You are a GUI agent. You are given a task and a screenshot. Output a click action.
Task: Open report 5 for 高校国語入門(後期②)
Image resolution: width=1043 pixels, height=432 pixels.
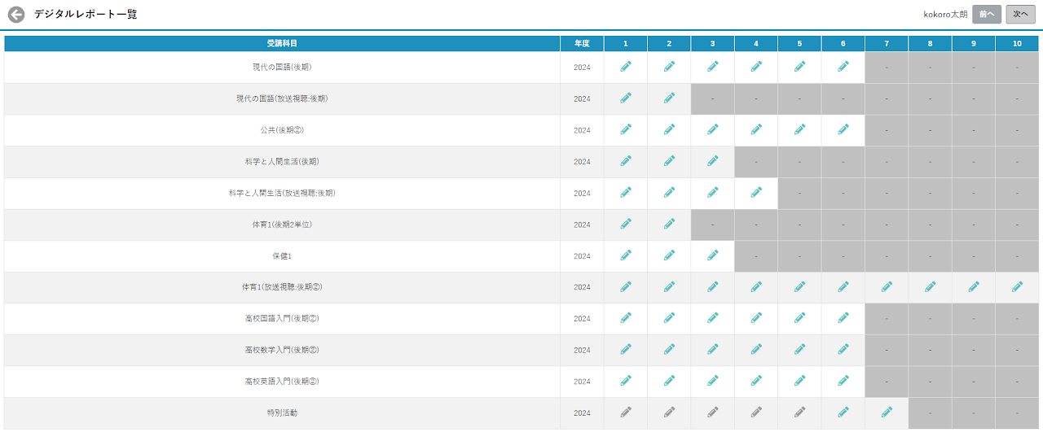(x=799, y=318)
